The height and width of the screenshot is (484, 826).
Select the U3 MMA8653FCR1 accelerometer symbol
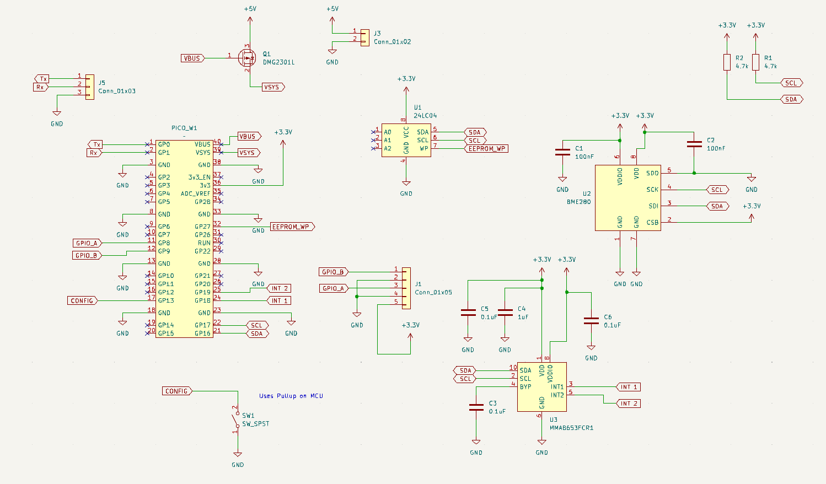(541, 386)
